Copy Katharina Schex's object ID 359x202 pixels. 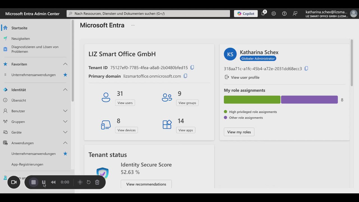[306, 68]
